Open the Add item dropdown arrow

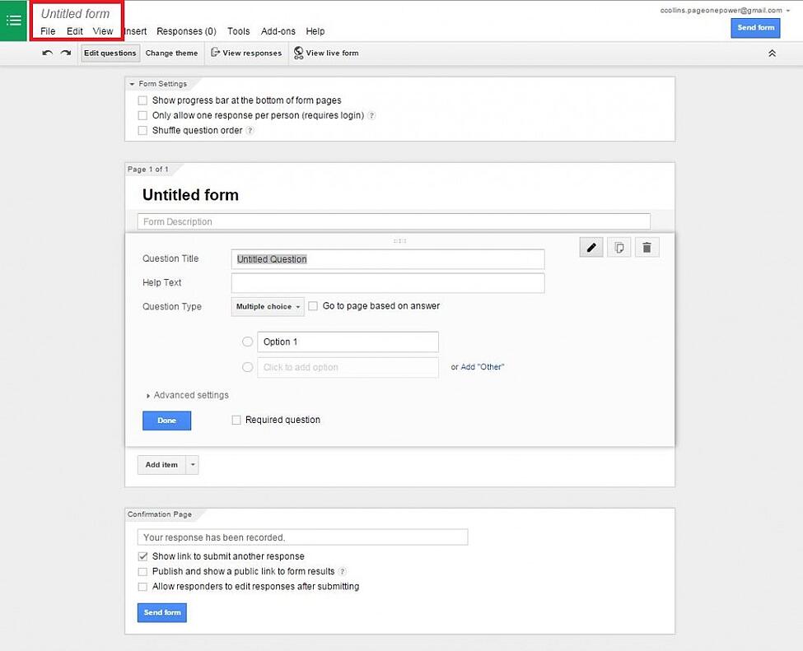coord(192,464)
